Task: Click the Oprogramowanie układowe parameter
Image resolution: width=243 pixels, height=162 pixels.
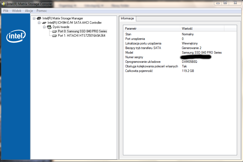Action: (x=143, y=62)
